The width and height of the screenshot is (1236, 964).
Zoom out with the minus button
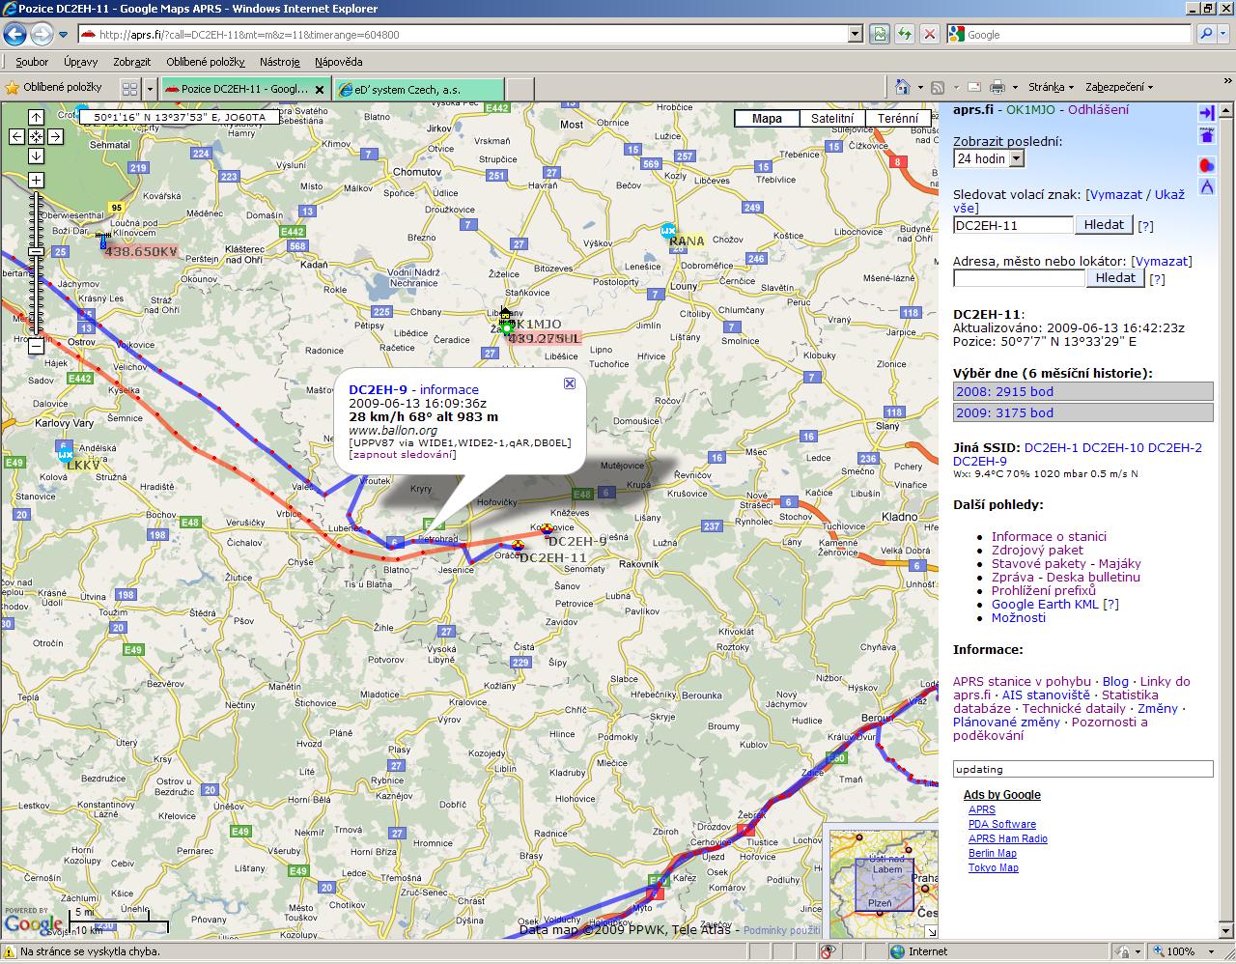[x=36, y=345]
